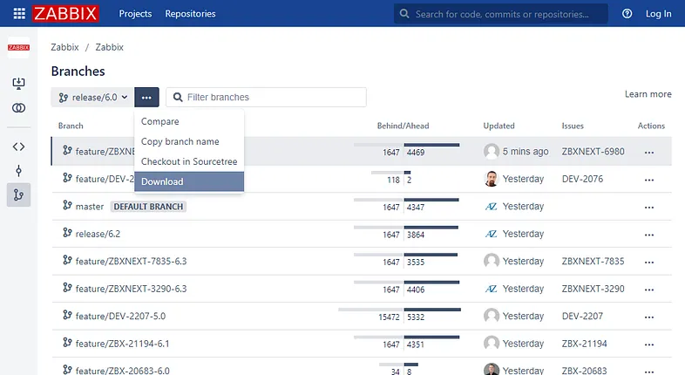Open issue ZBXNEXT-3290 link
Viewport: 685px width, 375px height.
[x=593, y=289]
